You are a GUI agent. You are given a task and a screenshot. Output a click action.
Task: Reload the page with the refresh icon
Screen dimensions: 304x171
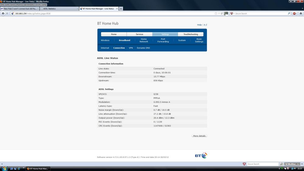[222, 14]
